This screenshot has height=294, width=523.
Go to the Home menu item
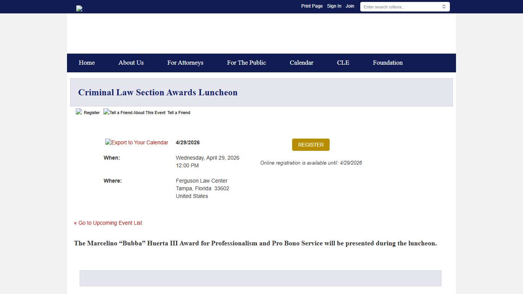coord(87,63)
